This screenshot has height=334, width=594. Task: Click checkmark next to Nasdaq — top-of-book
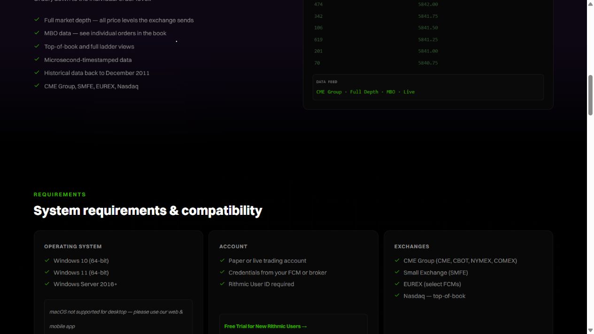pos(397,296)
